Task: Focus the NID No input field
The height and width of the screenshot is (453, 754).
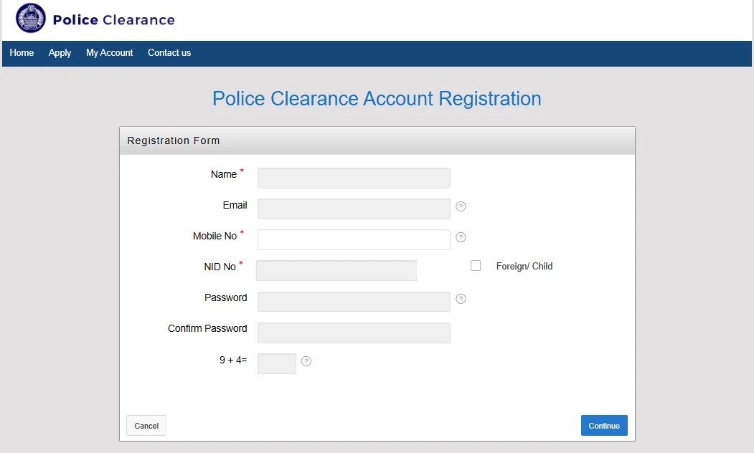Action: (336, 270)
